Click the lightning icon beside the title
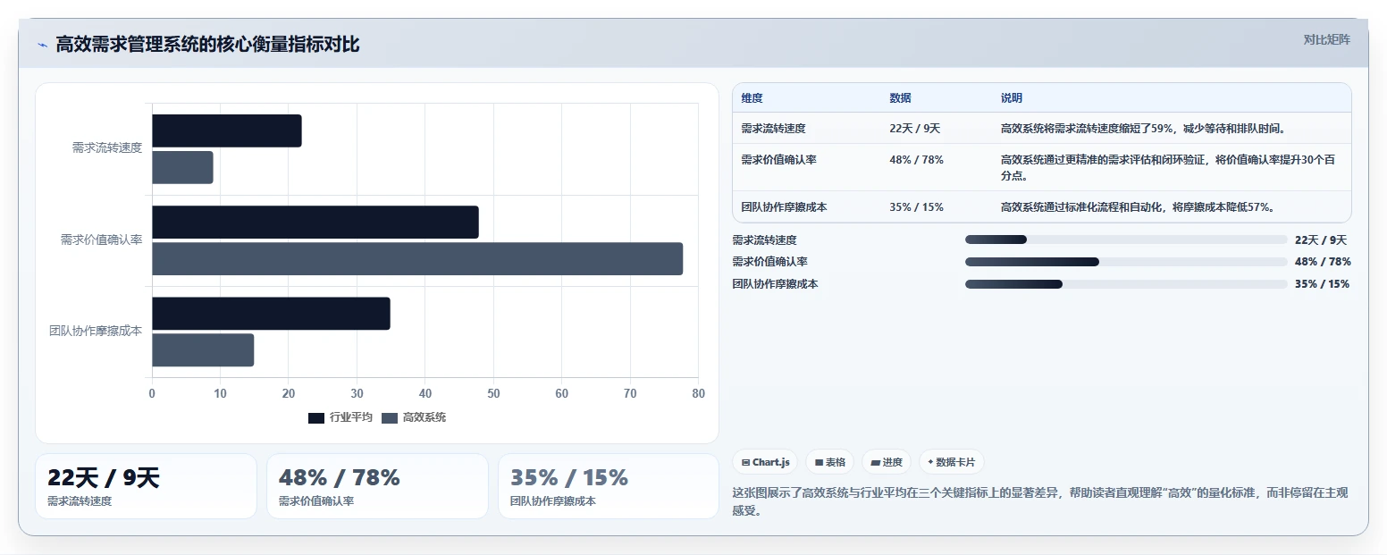1387x555 pixels. (42, 45)
